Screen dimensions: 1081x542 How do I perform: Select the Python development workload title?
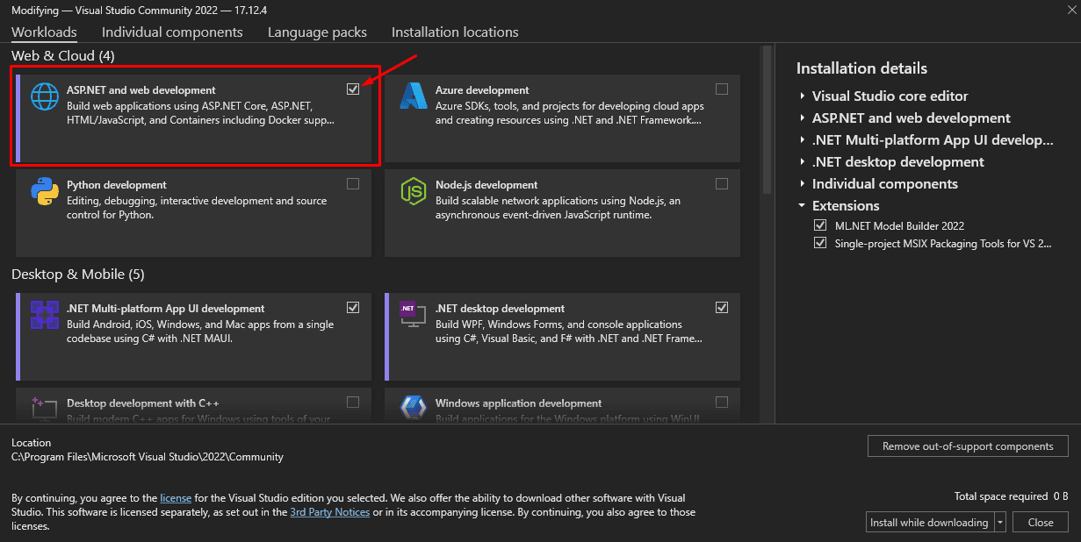pos(117,184)
